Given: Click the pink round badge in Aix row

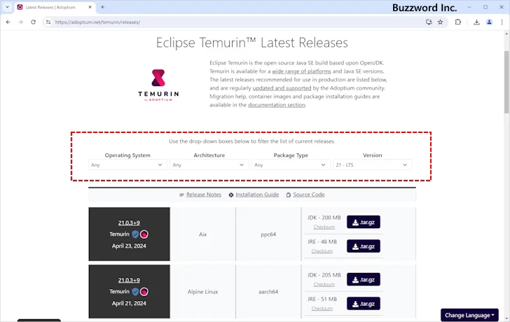Looking at the screenshot, I should click(144, 234).
